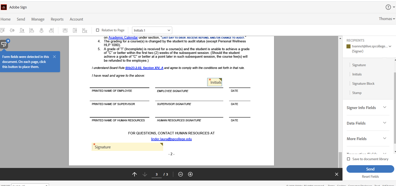Viewport: 396px width, 186px height.
Task: Click the align vertical centers icon
Action: click(x=12, y=30)
